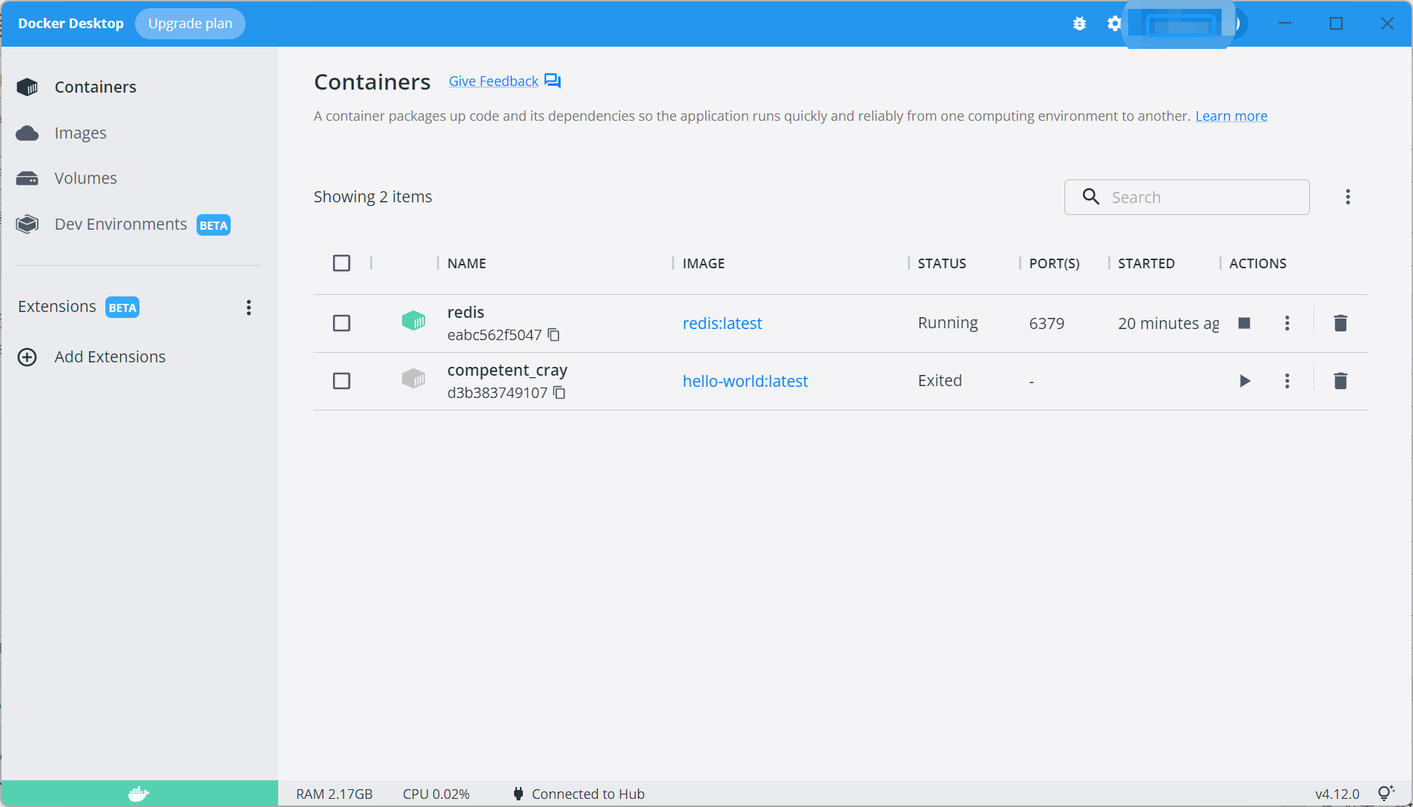
Task: Open the Extensions options menu
Action: click(248, 308)
